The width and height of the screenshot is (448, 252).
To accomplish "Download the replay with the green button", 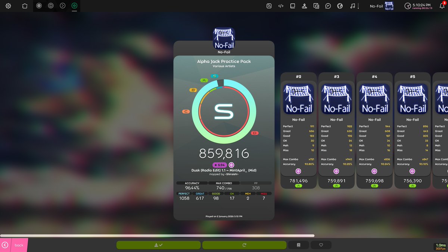I will (x=159, y=245).
